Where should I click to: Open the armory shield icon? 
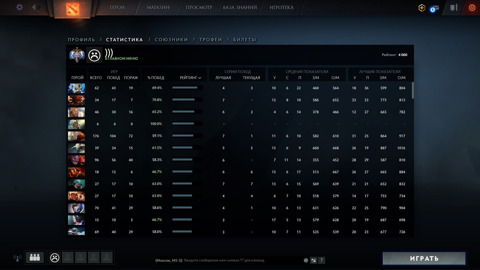(x=454, y=7)
